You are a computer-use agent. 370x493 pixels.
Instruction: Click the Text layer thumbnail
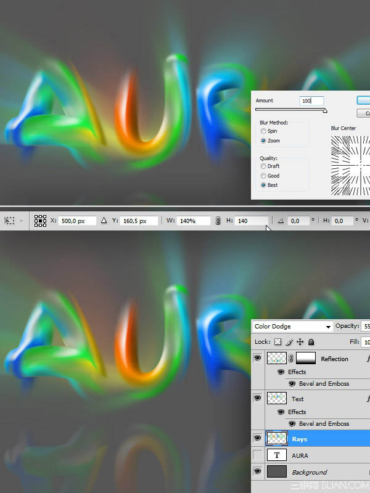click(277, 398)
